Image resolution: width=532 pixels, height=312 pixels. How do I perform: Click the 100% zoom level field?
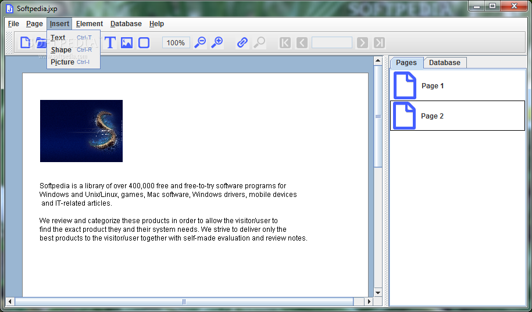[x=176, y=43]
